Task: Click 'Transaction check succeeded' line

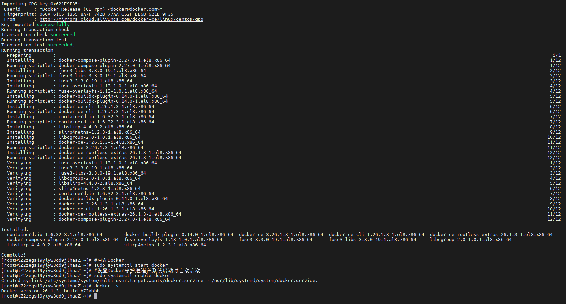Action: pyautogui.click(x=39, y=35)
